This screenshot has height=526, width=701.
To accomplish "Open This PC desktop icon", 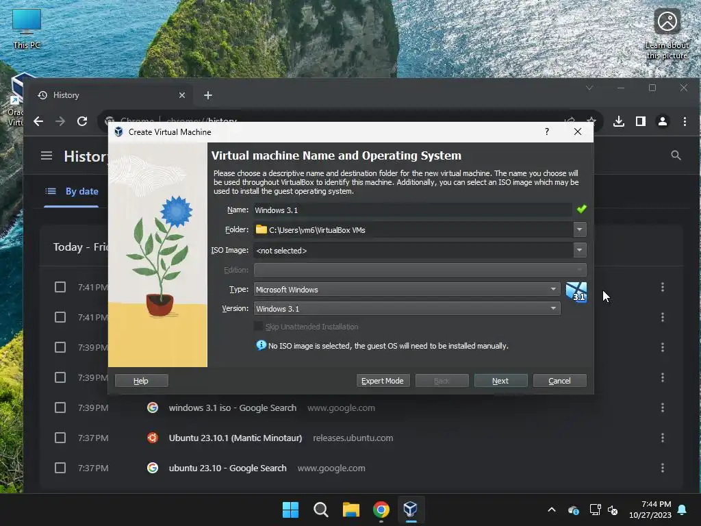I will (x=27, y=29).
